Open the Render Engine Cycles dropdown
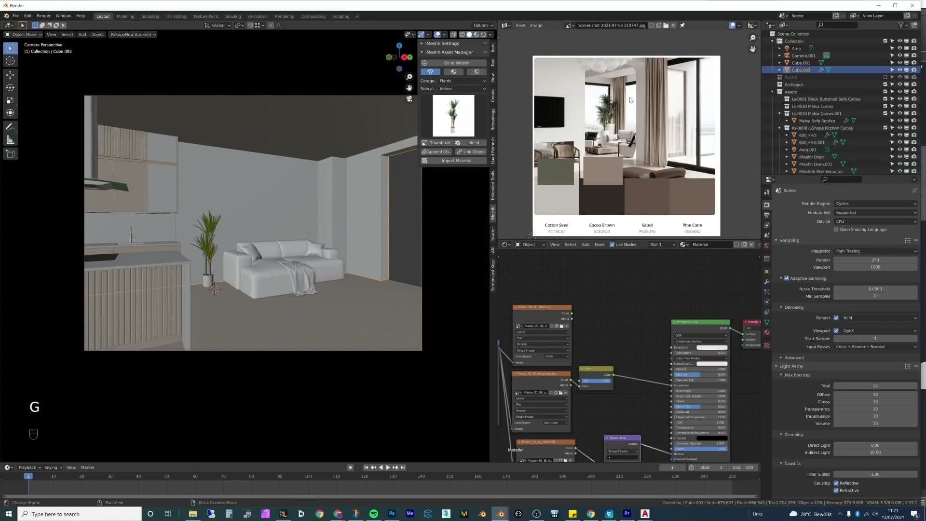Screen dimensions: 926x521 tap(875, 204)
